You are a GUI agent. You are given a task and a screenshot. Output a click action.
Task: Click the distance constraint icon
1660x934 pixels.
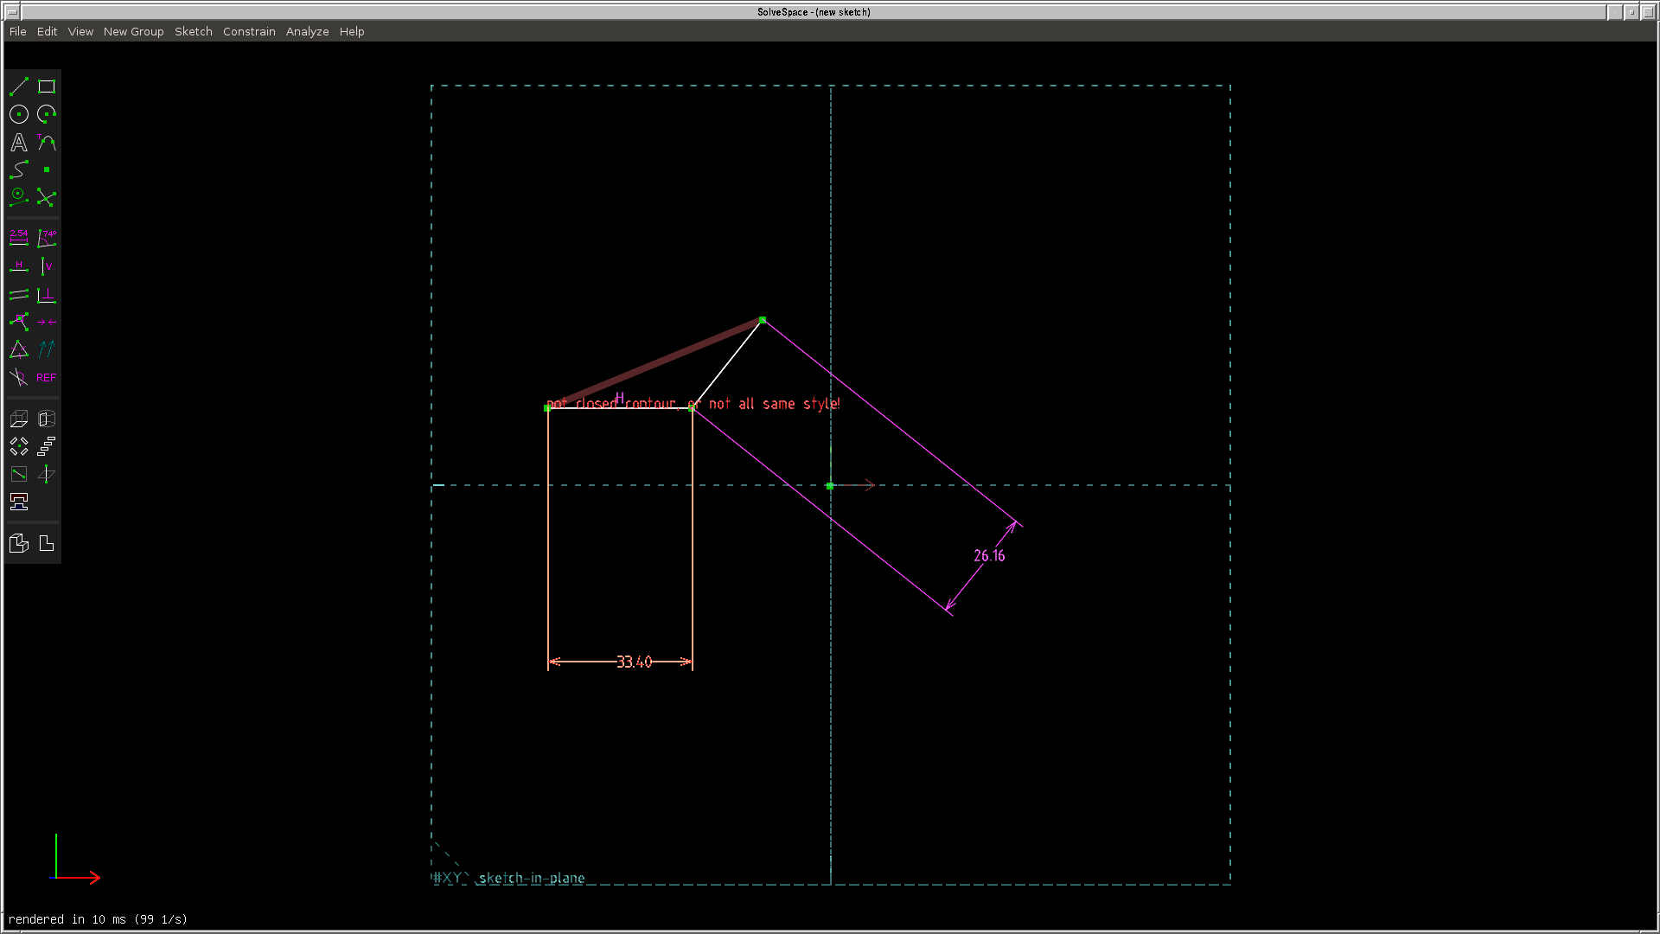click(x=19, y=238)
